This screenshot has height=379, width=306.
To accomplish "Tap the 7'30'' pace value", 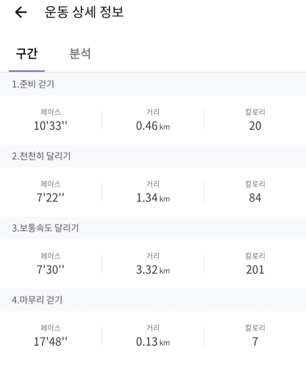I will [50, 270].
